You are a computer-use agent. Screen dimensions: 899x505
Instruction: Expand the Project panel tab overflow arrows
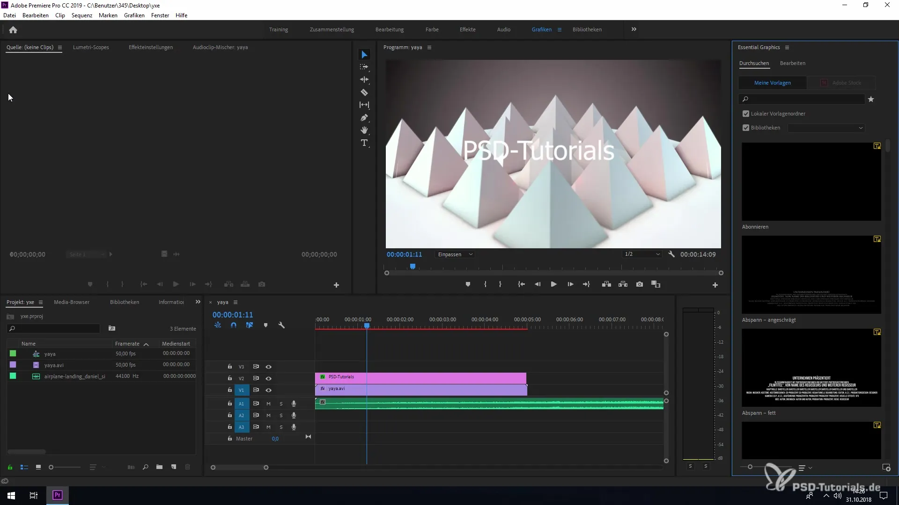[198, 302]
